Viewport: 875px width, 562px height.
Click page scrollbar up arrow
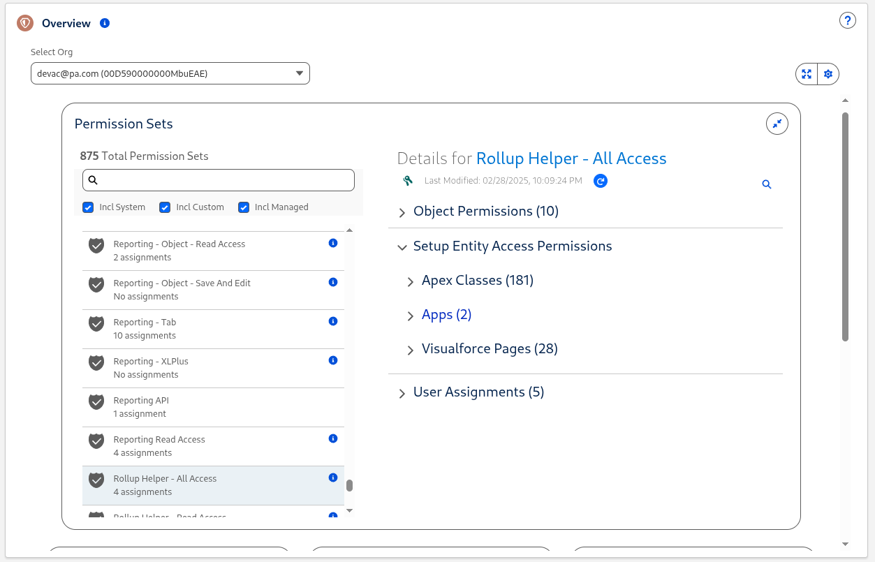(x=845, y=100)
